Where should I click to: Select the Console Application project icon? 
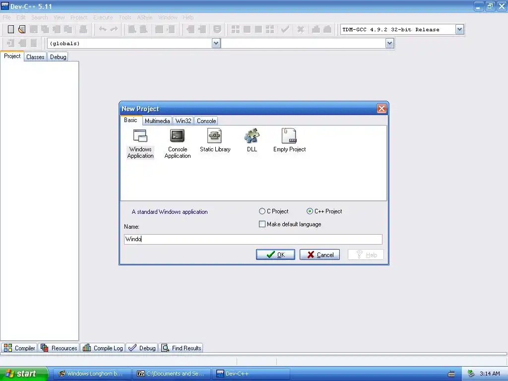coord(178,144)
